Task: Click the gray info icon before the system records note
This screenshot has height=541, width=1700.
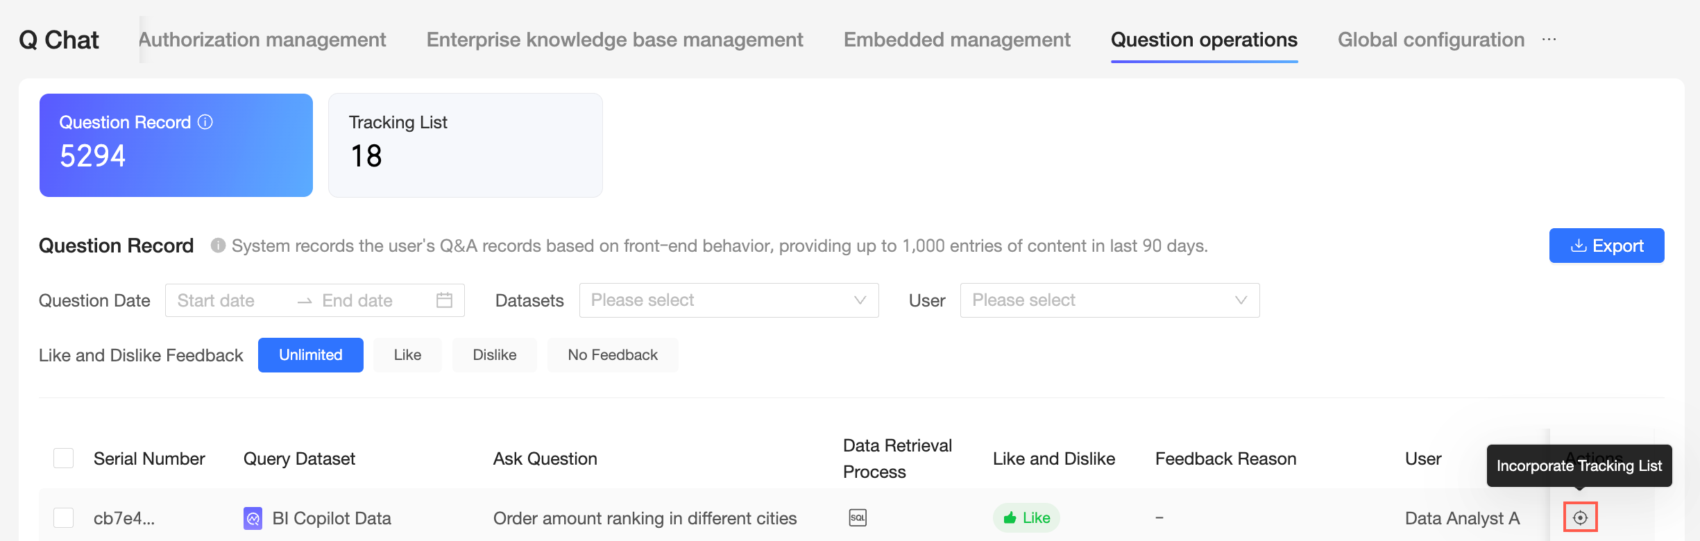Action: (218, 246)
